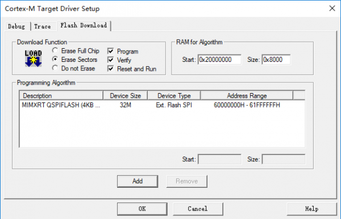Confirm settings with the OK button
341x219 pixels.
(142, 209)
